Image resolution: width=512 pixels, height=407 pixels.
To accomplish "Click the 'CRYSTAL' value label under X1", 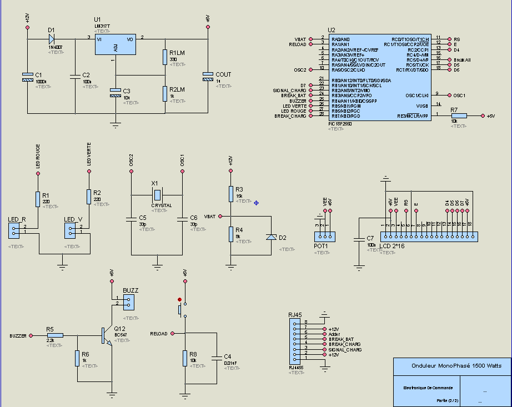I will 161,205.
